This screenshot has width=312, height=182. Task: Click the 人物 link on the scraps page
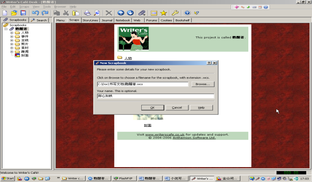[x=128, y=58]
